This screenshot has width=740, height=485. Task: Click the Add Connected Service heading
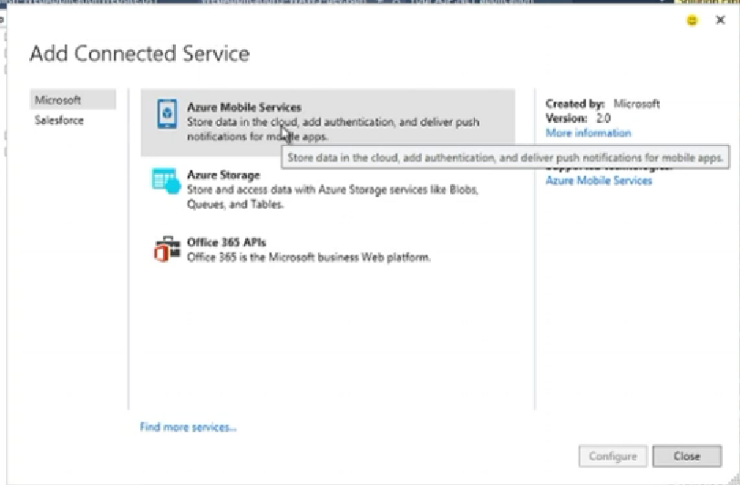(139, 54)
